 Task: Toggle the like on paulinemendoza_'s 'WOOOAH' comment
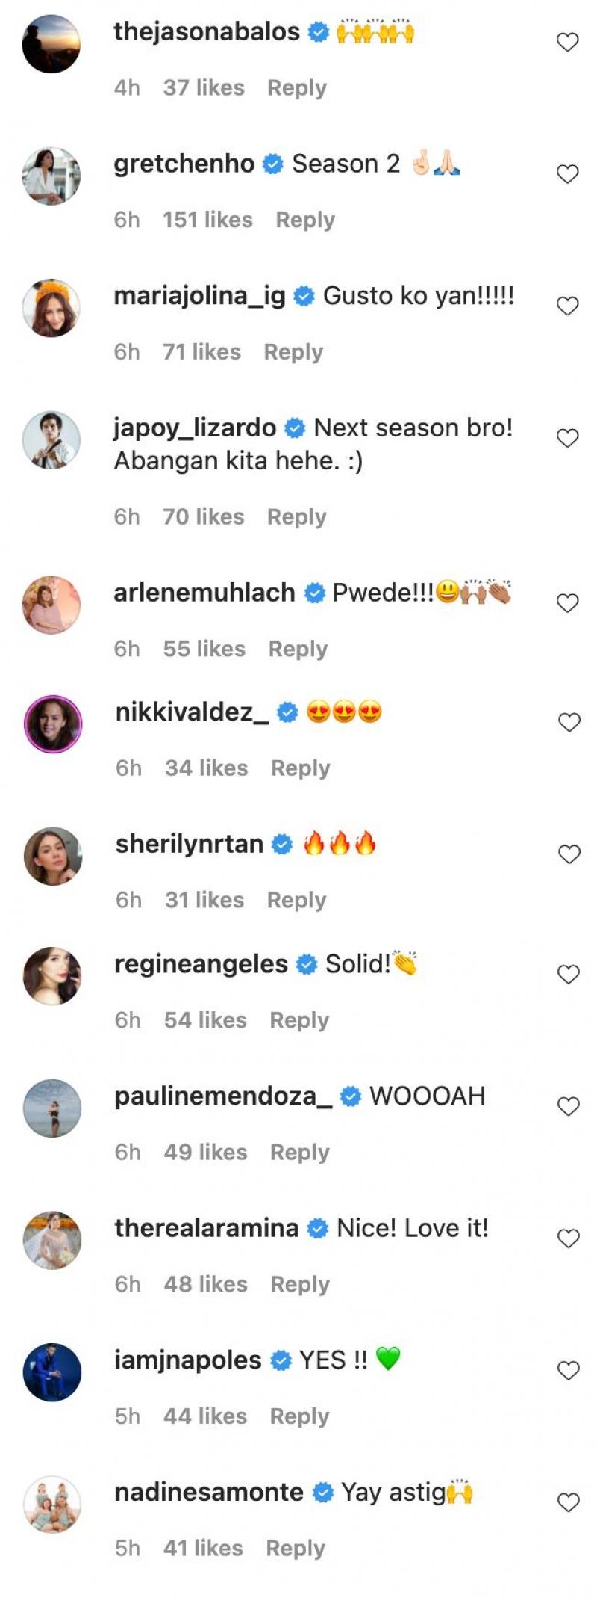click(x=569, y=1107)
